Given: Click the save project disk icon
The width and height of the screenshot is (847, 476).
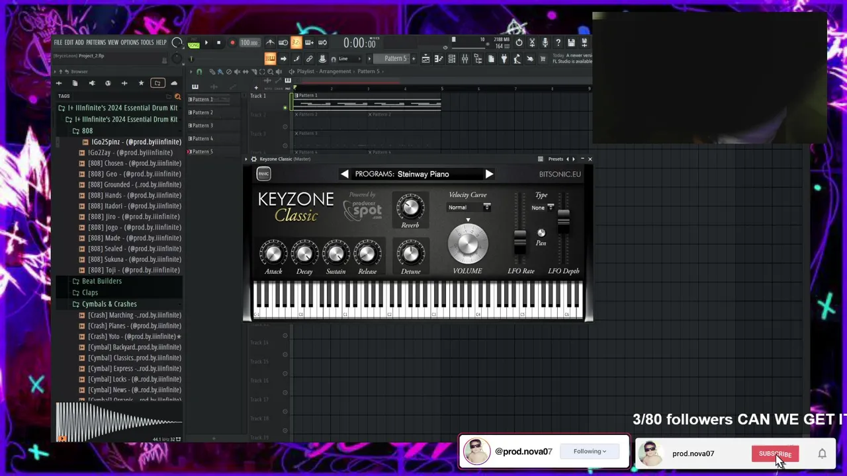Looking at the screenshot, I should coord(571,43).
